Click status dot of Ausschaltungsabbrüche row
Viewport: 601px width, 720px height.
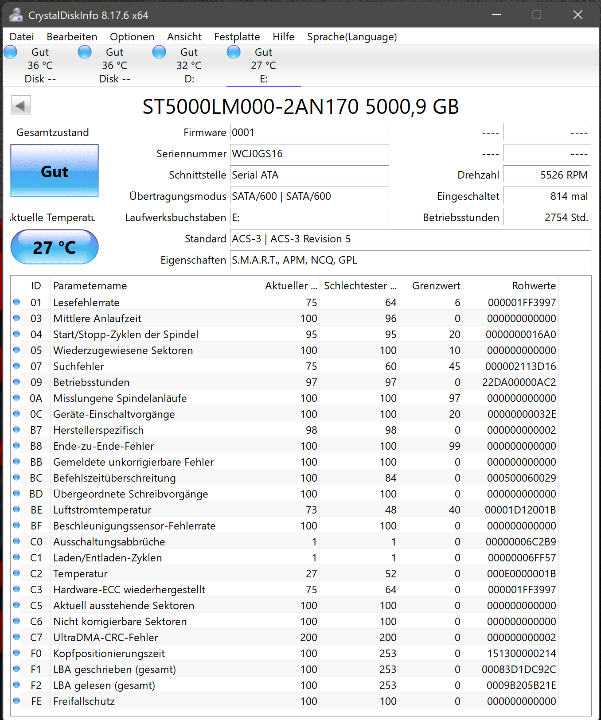16,541
